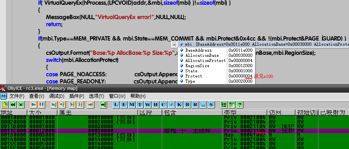Open Call stack with K button
Image resolution: width=349 pixels, height=149 pixels.
179,104
